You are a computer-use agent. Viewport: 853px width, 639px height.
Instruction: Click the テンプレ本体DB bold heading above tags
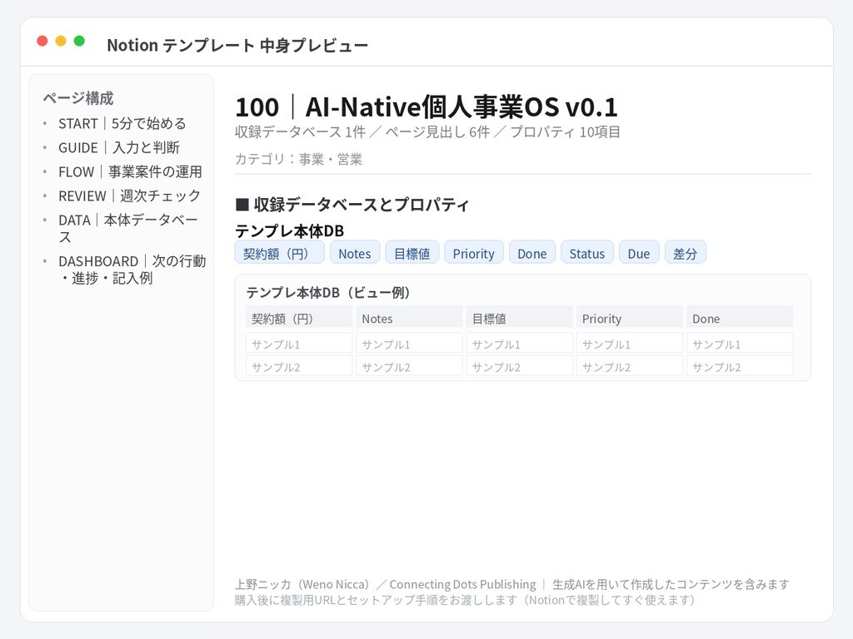(289, 231)
